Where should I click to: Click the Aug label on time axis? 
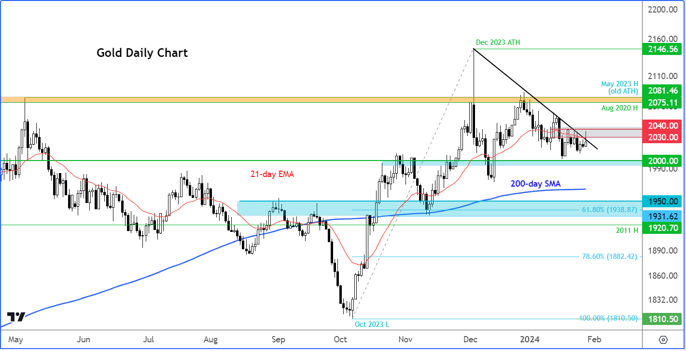(x=210, y=339)
